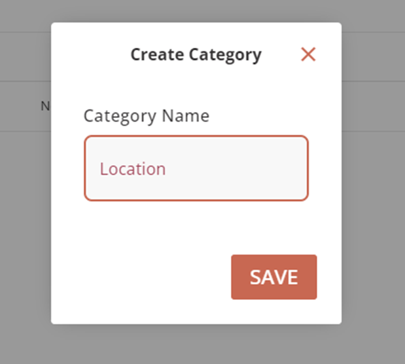Save the new Location category
Viewport: 405px width, 364px height.
[x=273, y=277]
